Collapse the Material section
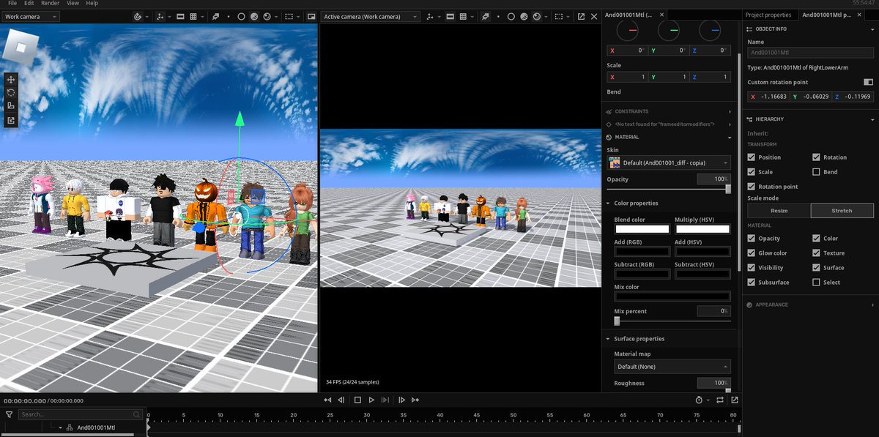Screen dimensions: 879x437 point(730,137)
